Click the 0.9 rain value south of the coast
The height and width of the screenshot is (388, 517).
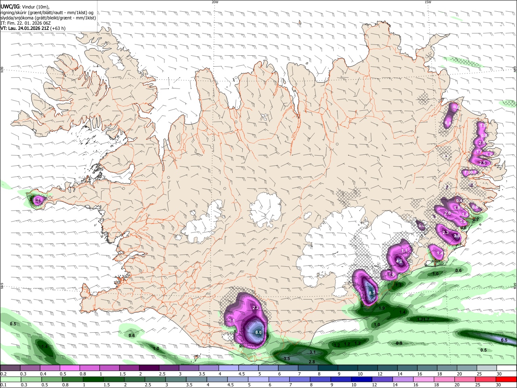tap(399, 343)
